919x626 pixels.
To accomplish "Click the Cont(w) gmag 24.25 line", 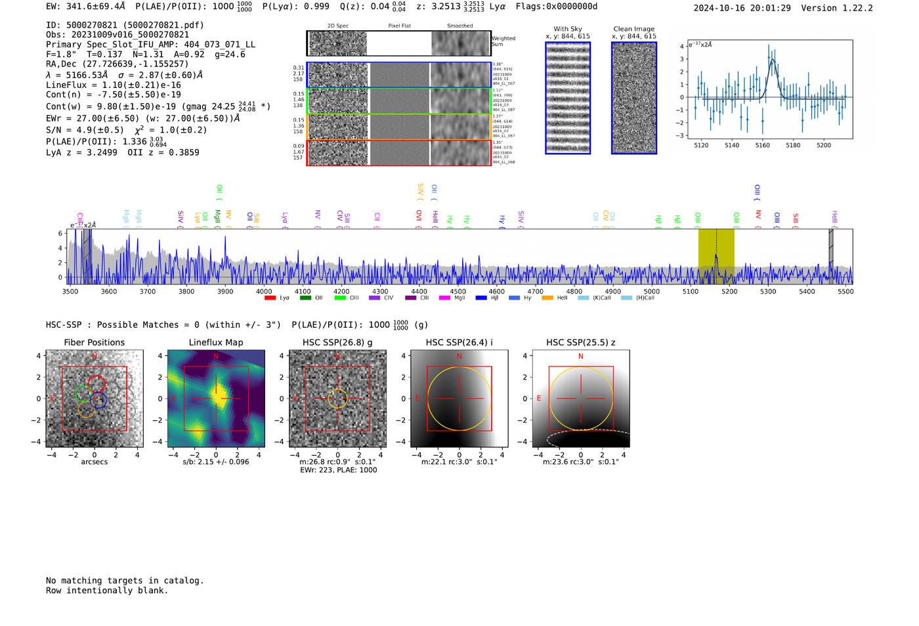I will [158, 106].
